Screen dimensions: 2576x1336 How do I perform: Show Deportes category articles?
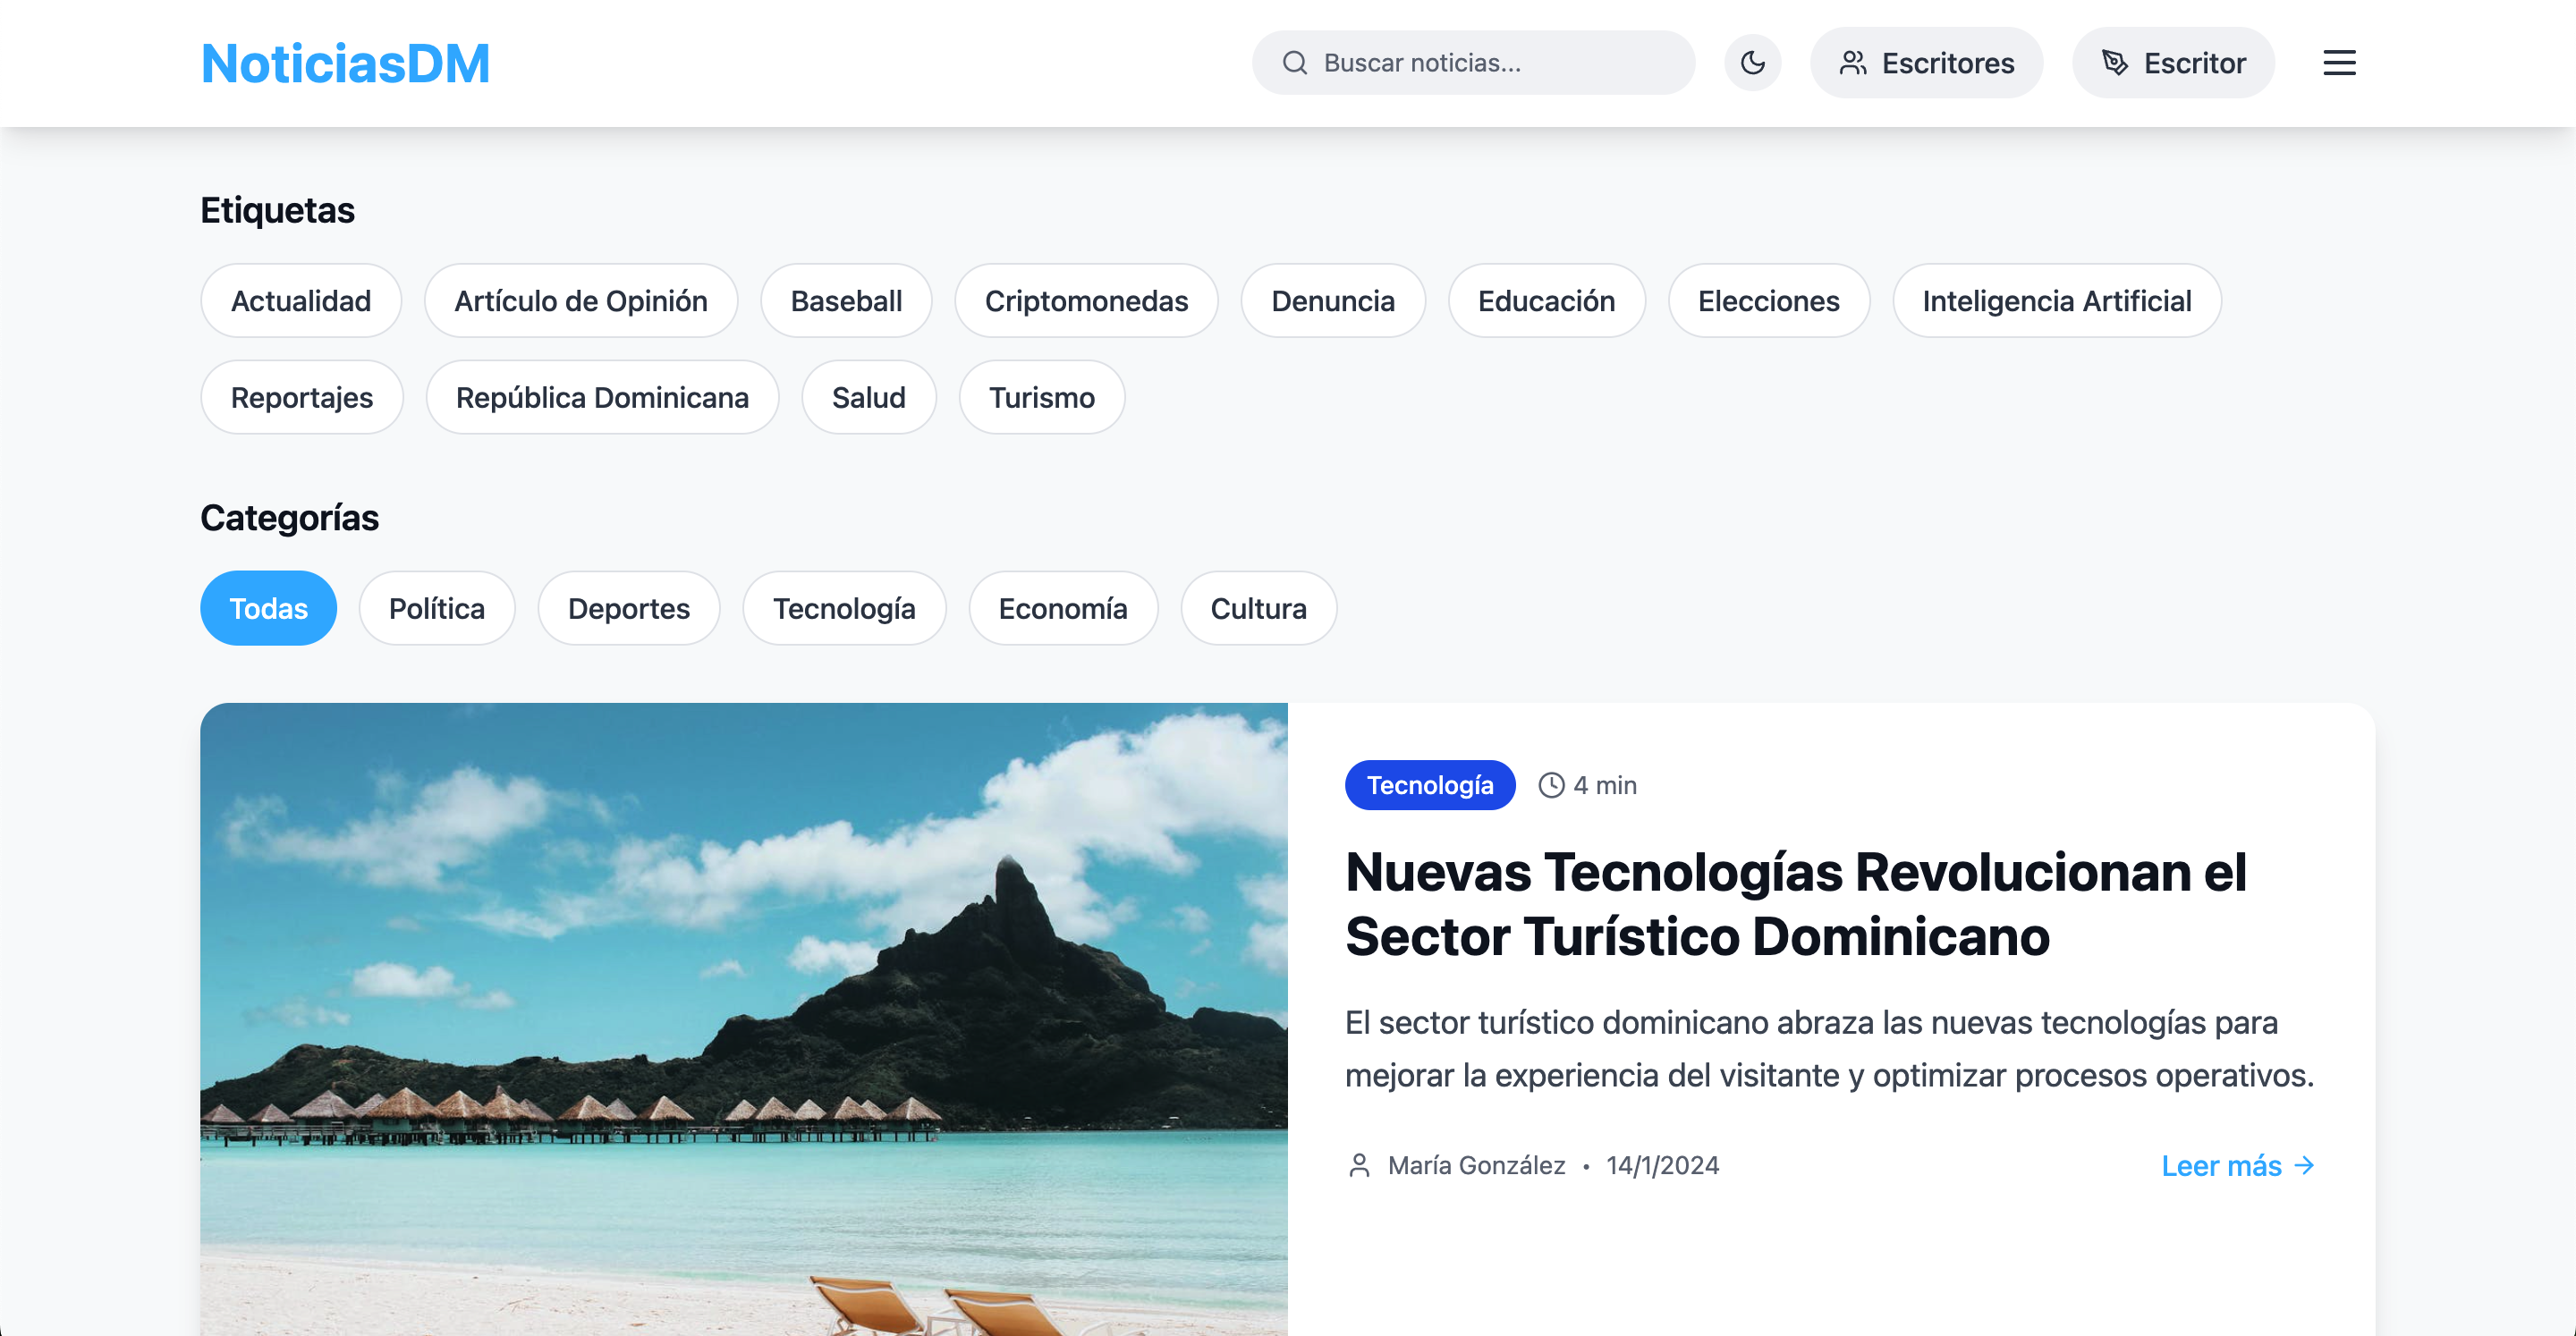[628, 608]
